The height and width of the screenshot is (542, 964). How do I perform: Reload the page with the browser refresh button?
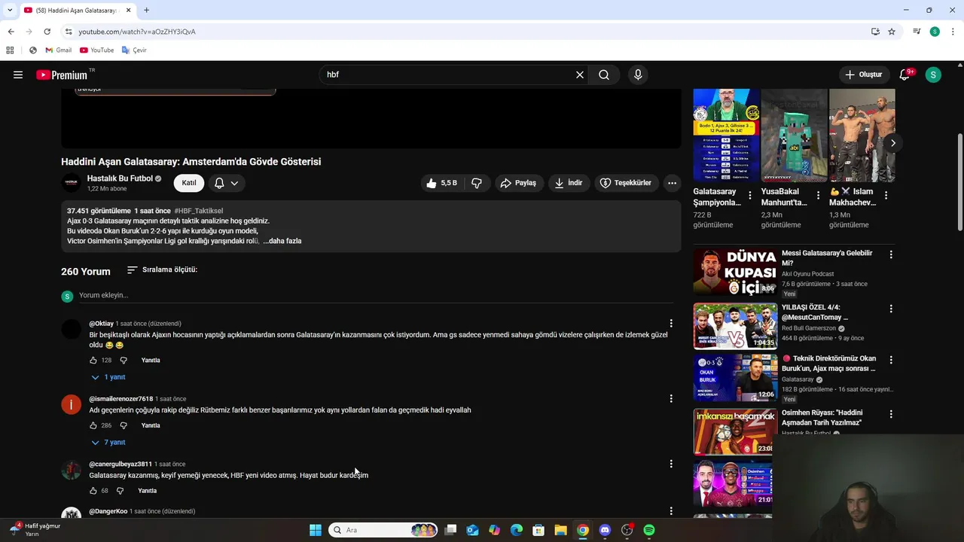coord(47,32)
